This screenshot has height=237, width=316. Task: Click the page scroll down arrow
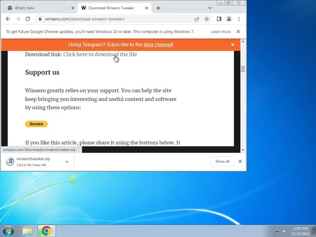tap(243, 150)
